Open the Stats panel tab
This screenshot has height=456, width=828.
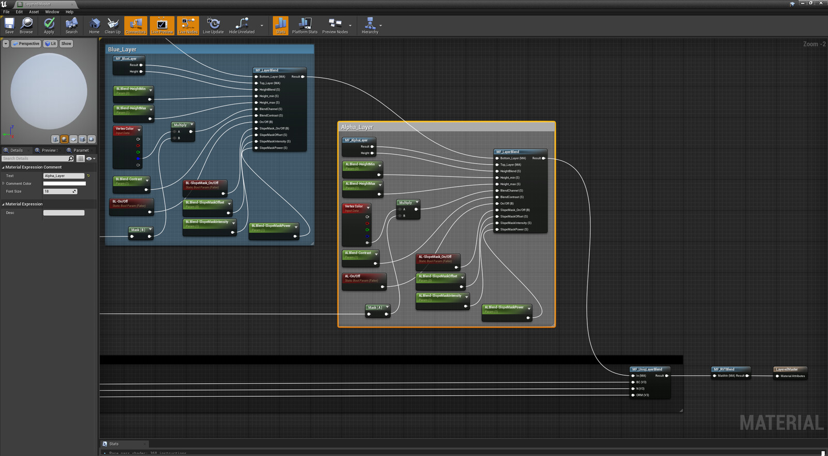pyautogui.click(x=123, y=444)
